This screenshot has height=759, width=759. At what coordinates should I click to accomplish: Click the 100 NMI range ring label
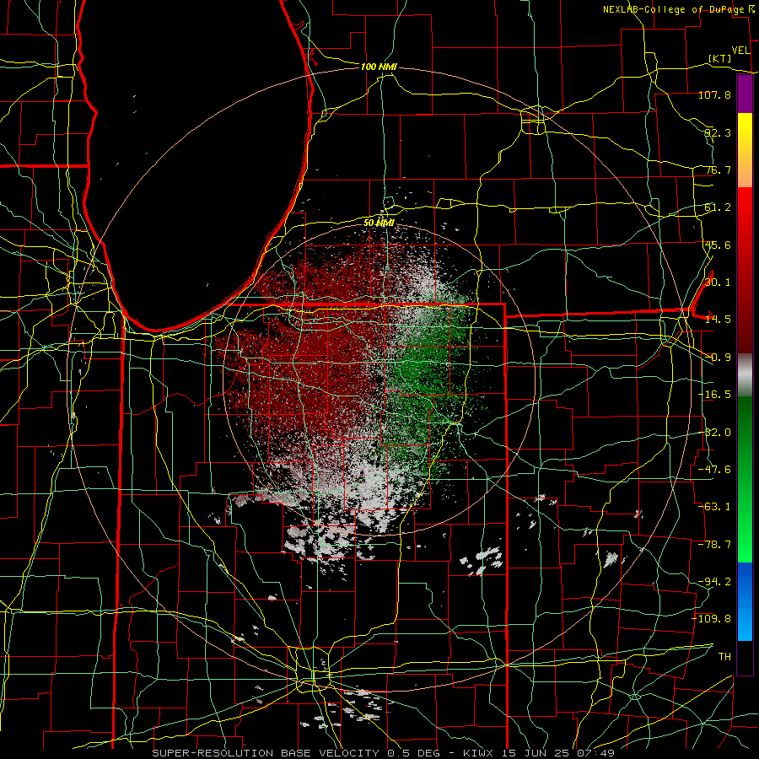tap(379, 67)
